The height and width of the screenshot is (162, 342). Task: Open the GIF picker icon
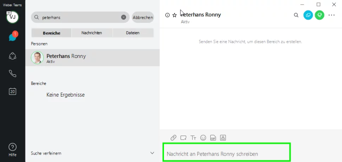[213, 138]
